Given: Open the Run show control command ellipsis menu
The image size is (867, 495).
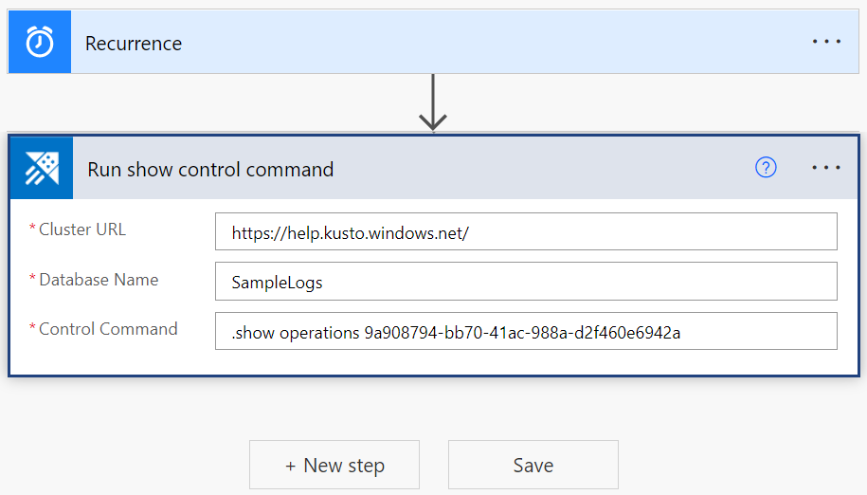Looking at the screenshot, I should coord(826,168).
